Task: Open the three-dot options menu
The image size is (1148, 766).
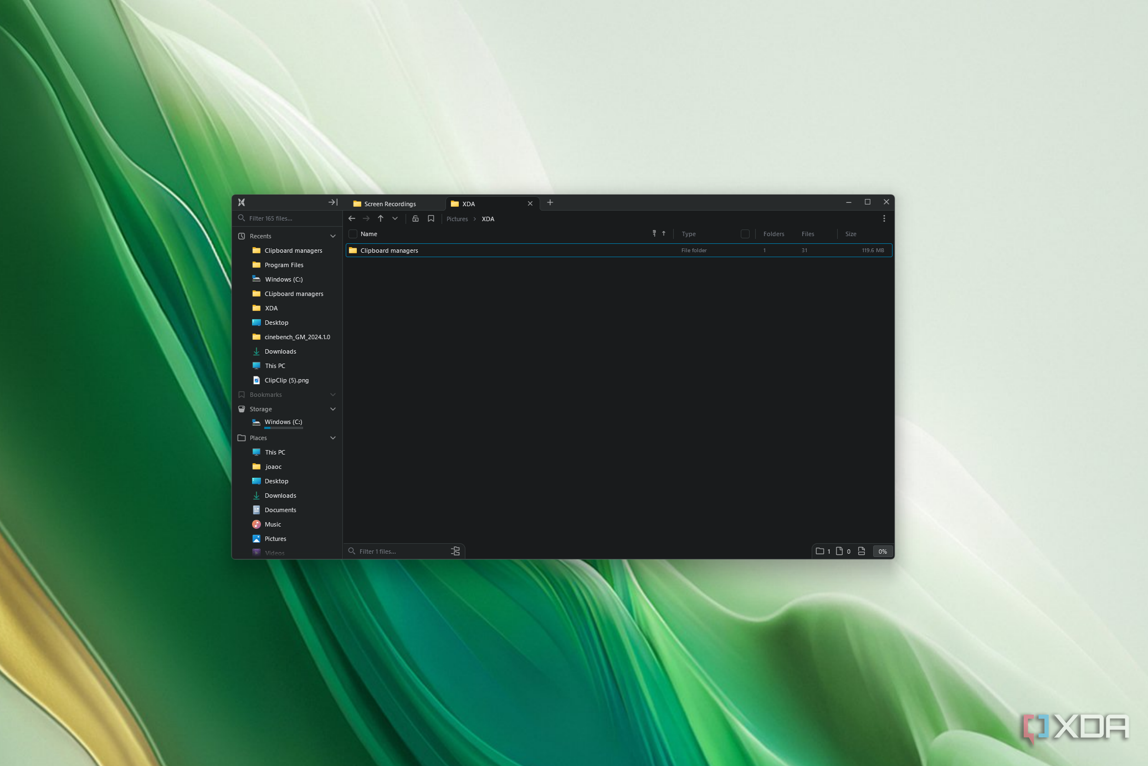Action: tap(884, 218)
